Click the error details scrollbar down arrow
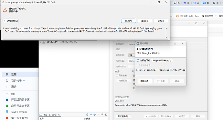Screen dimensions: 223x120 (167, 38)
